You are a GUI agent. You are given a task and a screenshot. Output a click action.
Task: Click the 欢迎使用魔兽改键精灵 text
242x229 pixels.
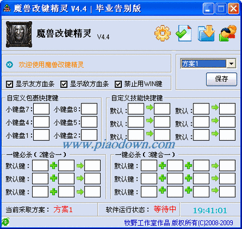point(51,65)
